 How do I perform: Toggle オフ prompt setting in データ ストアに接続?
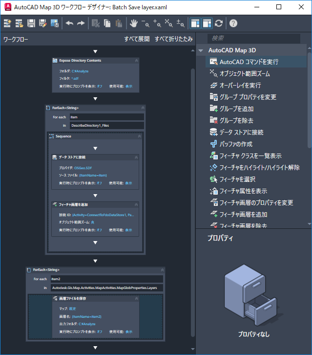point(99,183)
